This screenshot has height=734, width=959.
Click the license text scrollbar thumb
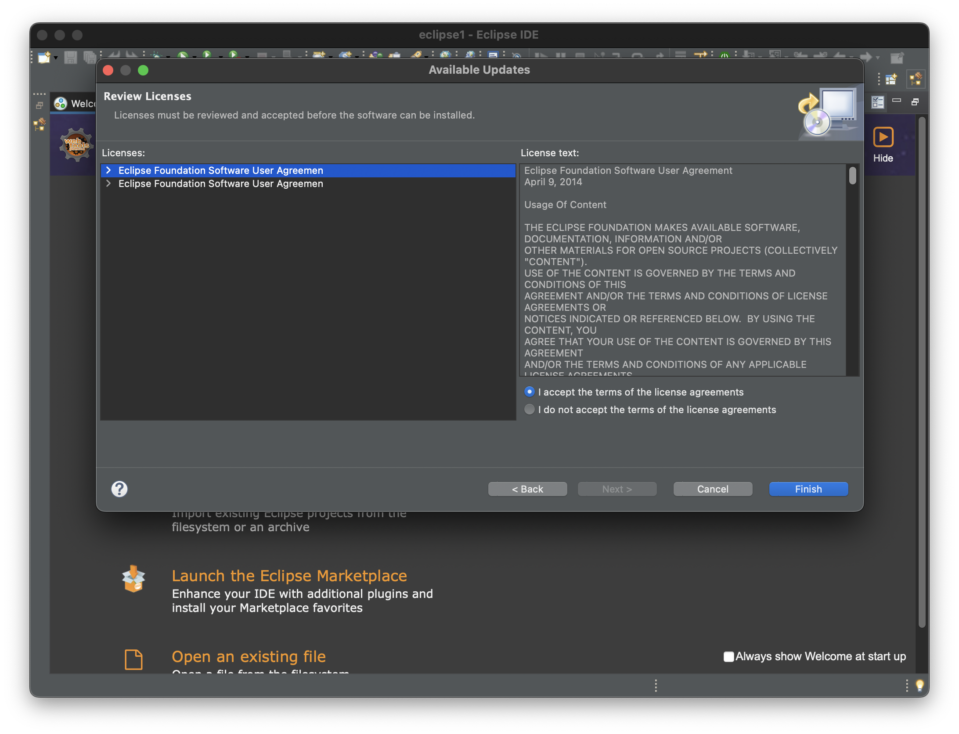[852, 176]
